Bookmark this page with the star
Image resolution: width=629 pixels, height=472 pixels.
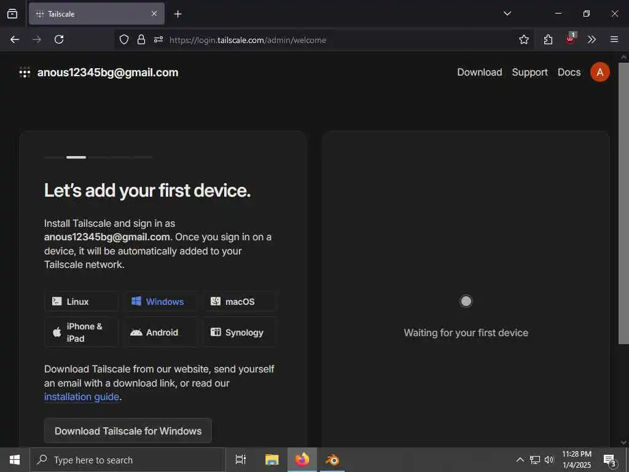point(523,39)
